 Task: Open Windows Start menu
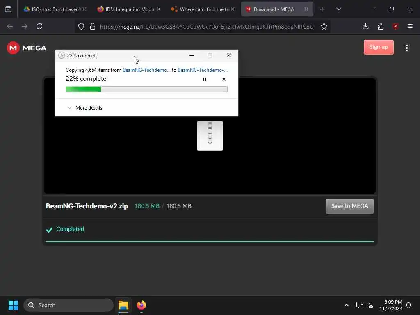(x=13, y=305)
